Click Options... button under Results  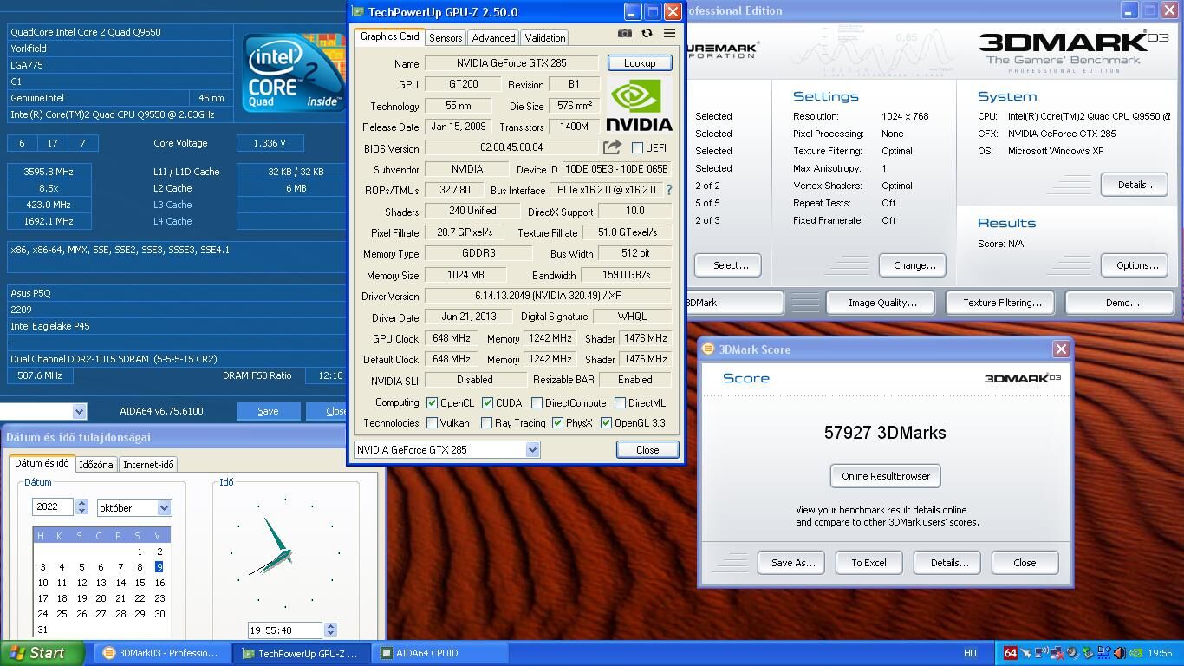pos(1136,265)
